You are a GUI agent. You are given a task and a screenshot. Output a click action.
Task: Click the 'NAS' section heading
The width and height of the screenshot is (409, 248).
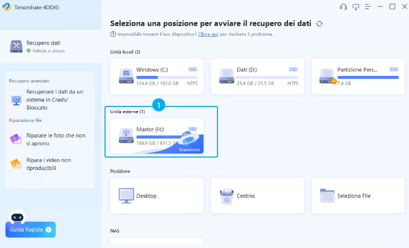click(x=115, y=231)
